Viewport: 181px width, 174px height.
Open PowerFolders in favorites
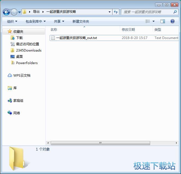tap(27, 63)
